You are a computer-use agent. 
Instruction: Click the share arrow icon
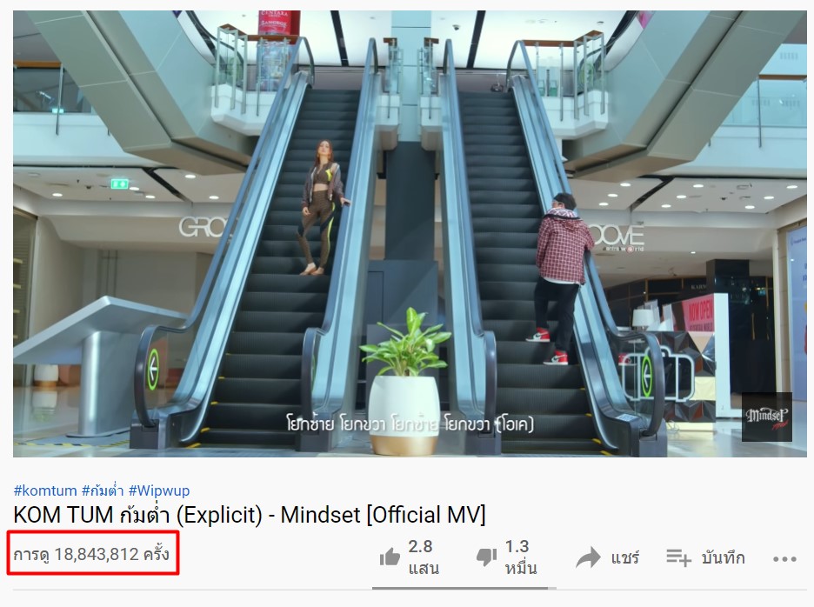(x=588, y=557)
